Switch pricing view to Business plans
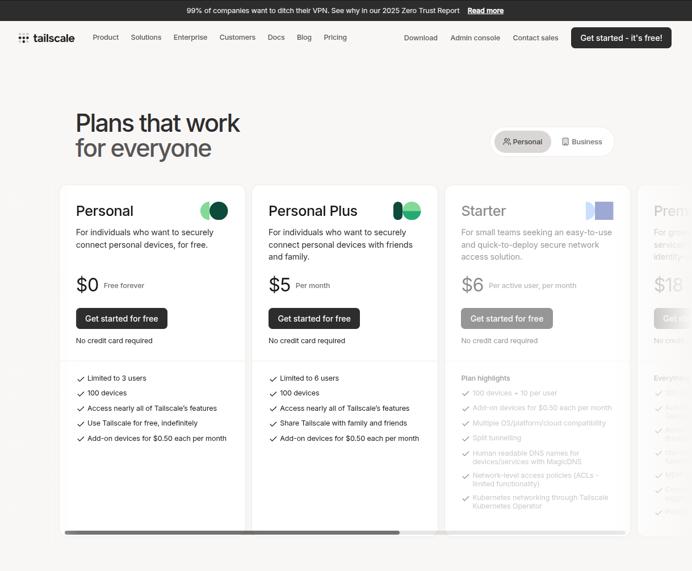Image resolution: width=692 pixels, height=571 pixels. pos(582,142)
